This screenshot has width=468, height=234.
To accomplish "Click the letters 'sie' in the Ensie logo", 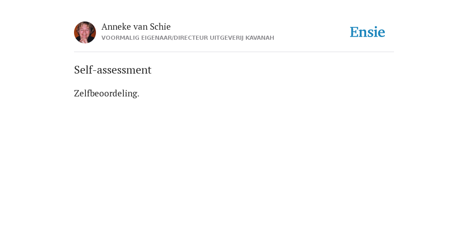I will [x=377, y=32].
